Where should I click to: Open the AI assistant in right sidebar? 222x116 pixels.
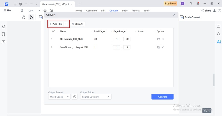coord(219,42)
